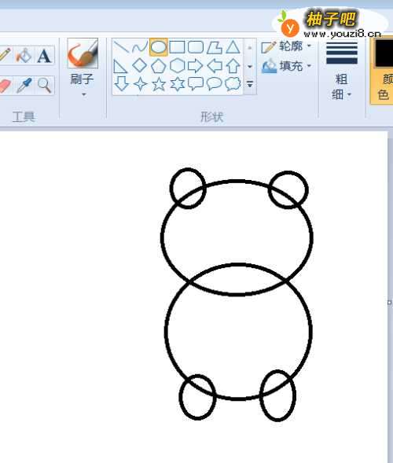Viewport: 393px width, 463px height.
Task: Click the shapes gallery scroll-down arrow
Action: tap(250, 66)
